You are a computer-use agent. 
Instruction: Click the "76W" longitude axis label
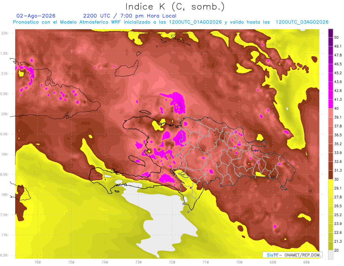pyautogui.click(x=38, y=262)
